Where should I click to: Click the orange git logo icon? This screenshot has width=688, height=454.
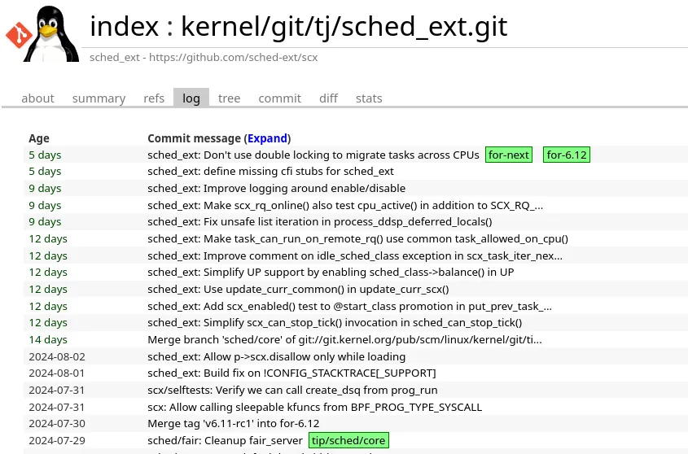(x=18, y=35)
